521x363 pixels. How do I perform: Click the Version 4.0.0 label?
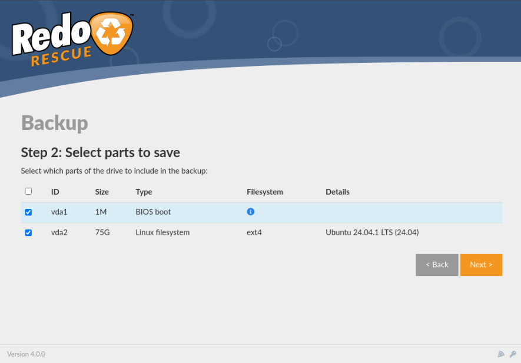click(x=26, y=354)
